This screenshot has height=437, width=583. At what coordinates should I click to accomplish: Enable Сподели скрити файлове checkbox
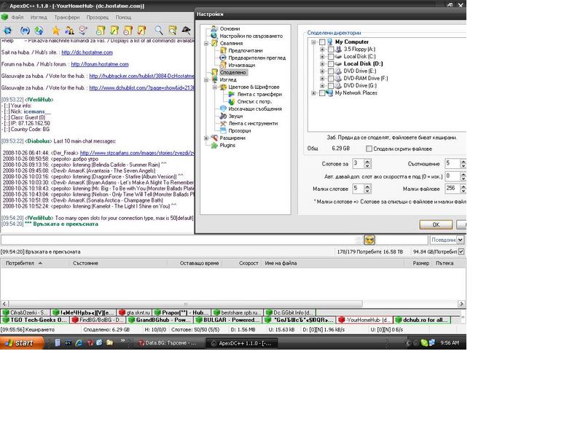pos(369,149)
